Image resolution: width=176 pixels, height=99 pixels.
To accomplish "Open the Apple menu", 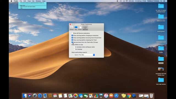I will (11, 1).
